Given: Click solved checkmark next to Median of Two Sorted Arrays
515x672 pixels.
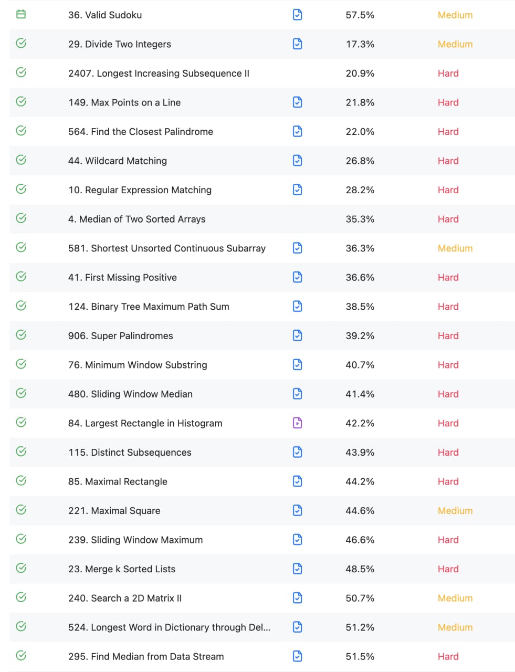Looking at the screenshot, I should 21,218.
